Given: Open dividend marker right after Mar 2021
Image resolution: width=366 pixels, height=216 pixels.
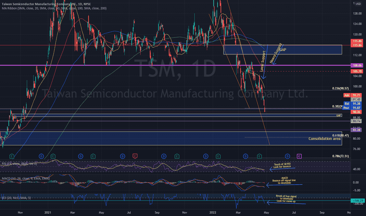Looking at the screenshot, I should [x=81, y=156].
